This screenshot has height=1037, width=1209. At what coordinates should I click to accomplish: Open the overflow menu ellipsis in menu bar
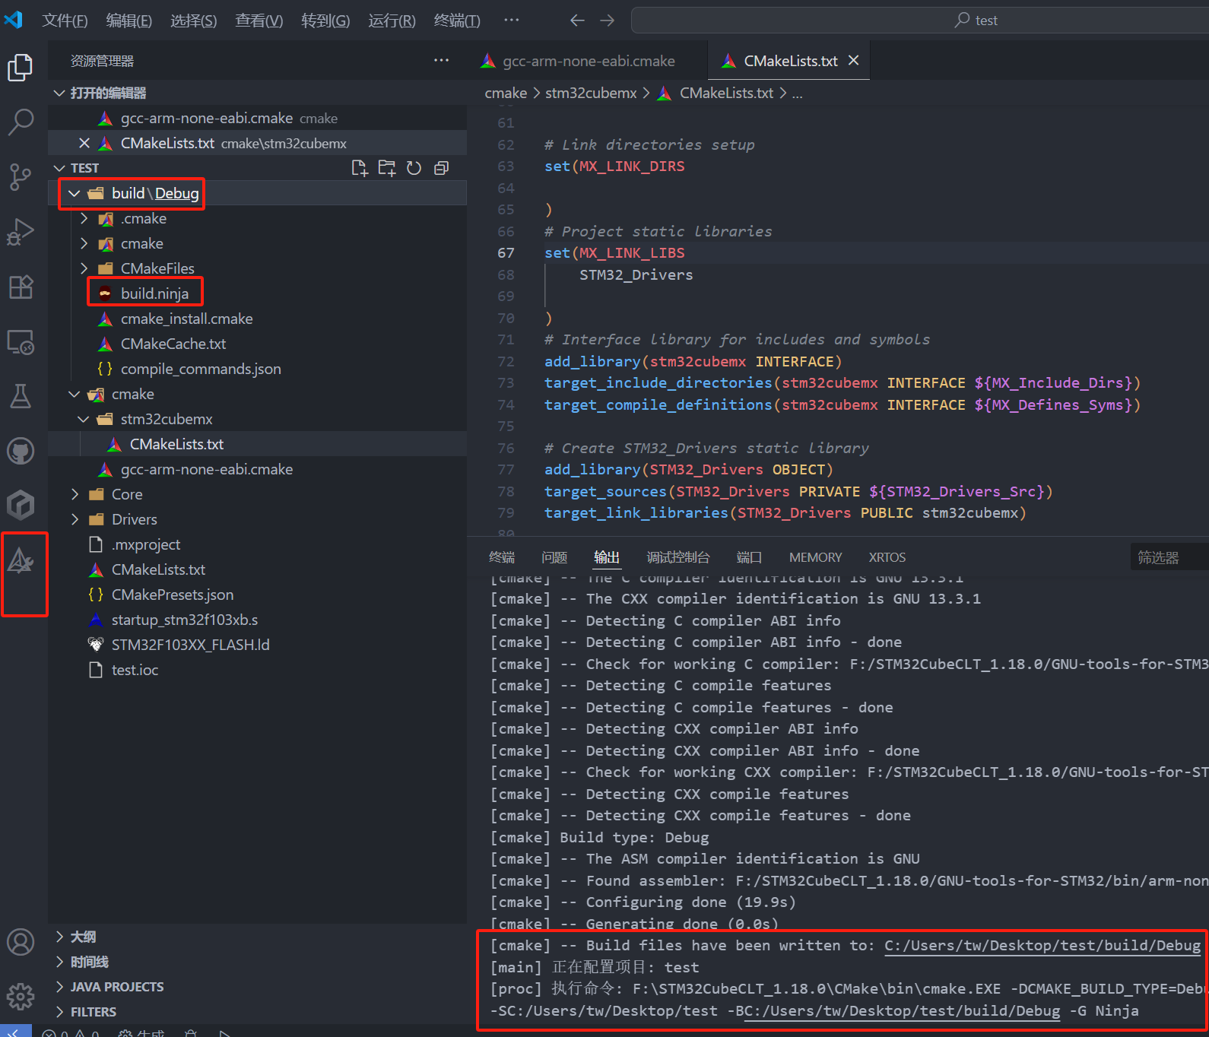tap(512, 21)
